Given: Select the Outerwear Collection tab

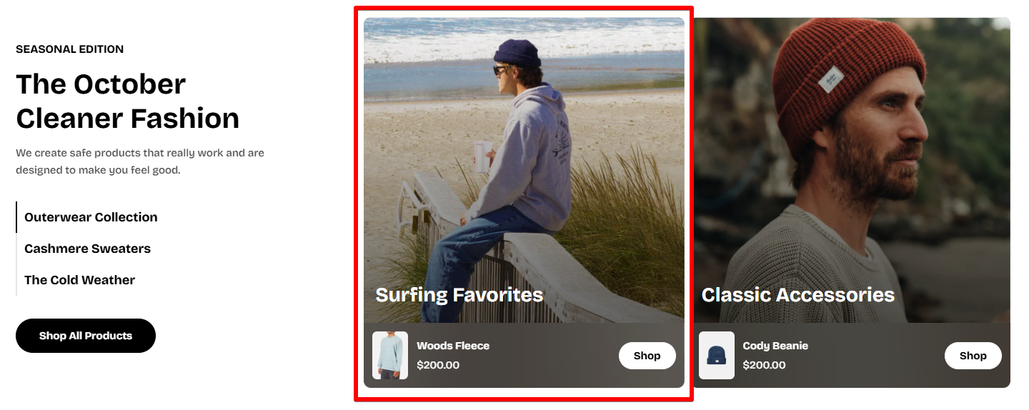Looking at the screenshot, I should tap(91, 217).
